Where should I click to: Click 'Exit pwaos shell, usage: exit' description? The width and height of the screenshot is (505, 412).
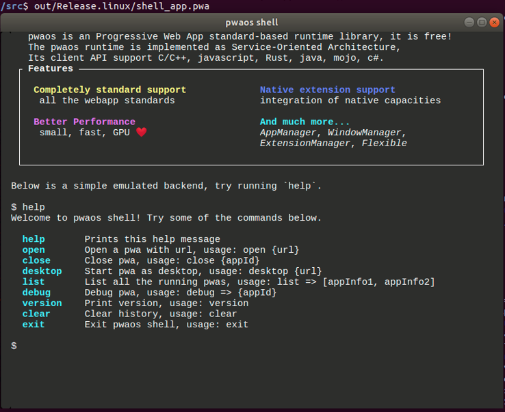point(166,324)
